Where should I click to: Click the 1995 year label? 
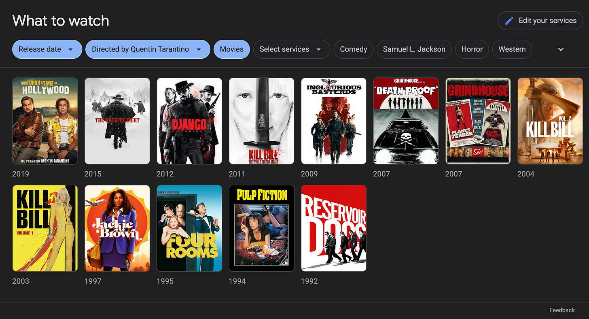[165, 281]
